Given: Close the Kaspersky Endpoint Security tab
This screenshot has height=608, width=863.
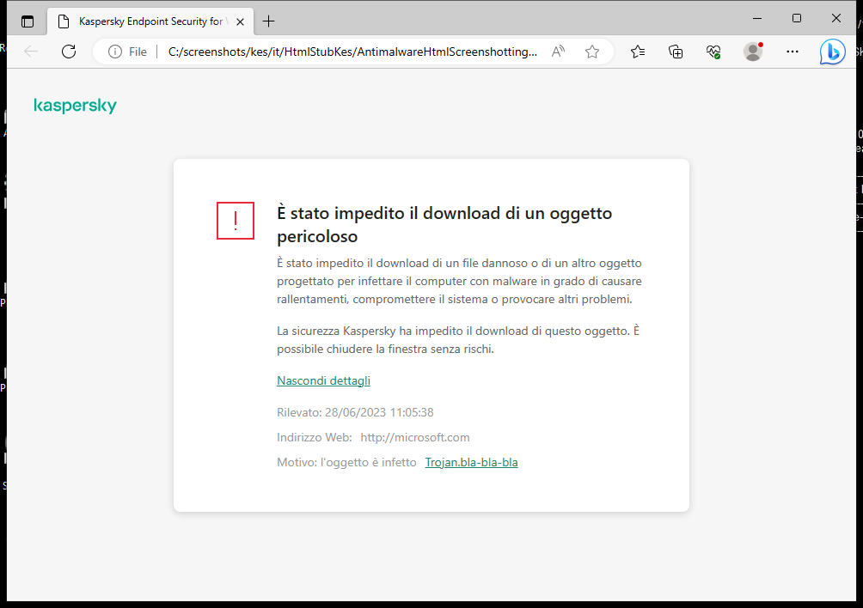Looking at the screenshot, I should pyautogui.click(x=241, y=20).
